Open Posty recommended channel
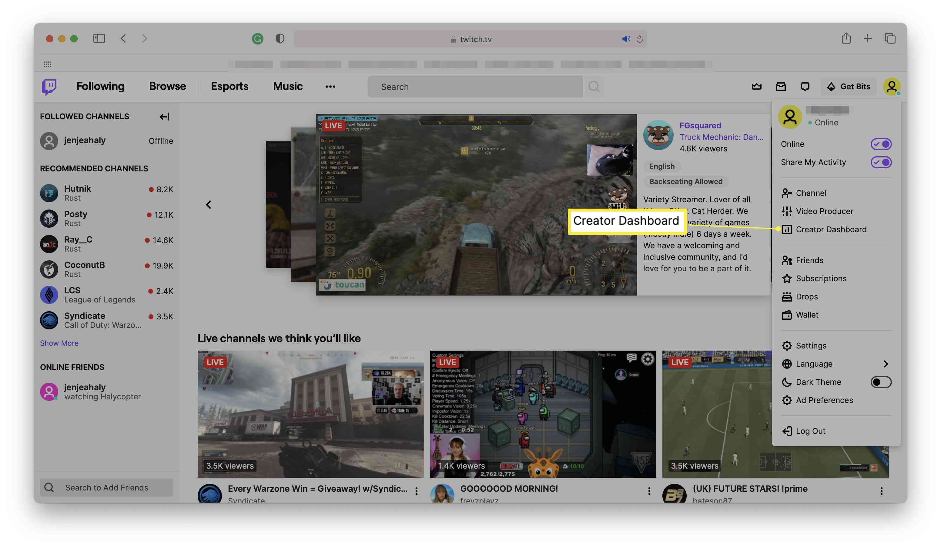The height and width of the screenshot is (548, 941). (106, 218)
